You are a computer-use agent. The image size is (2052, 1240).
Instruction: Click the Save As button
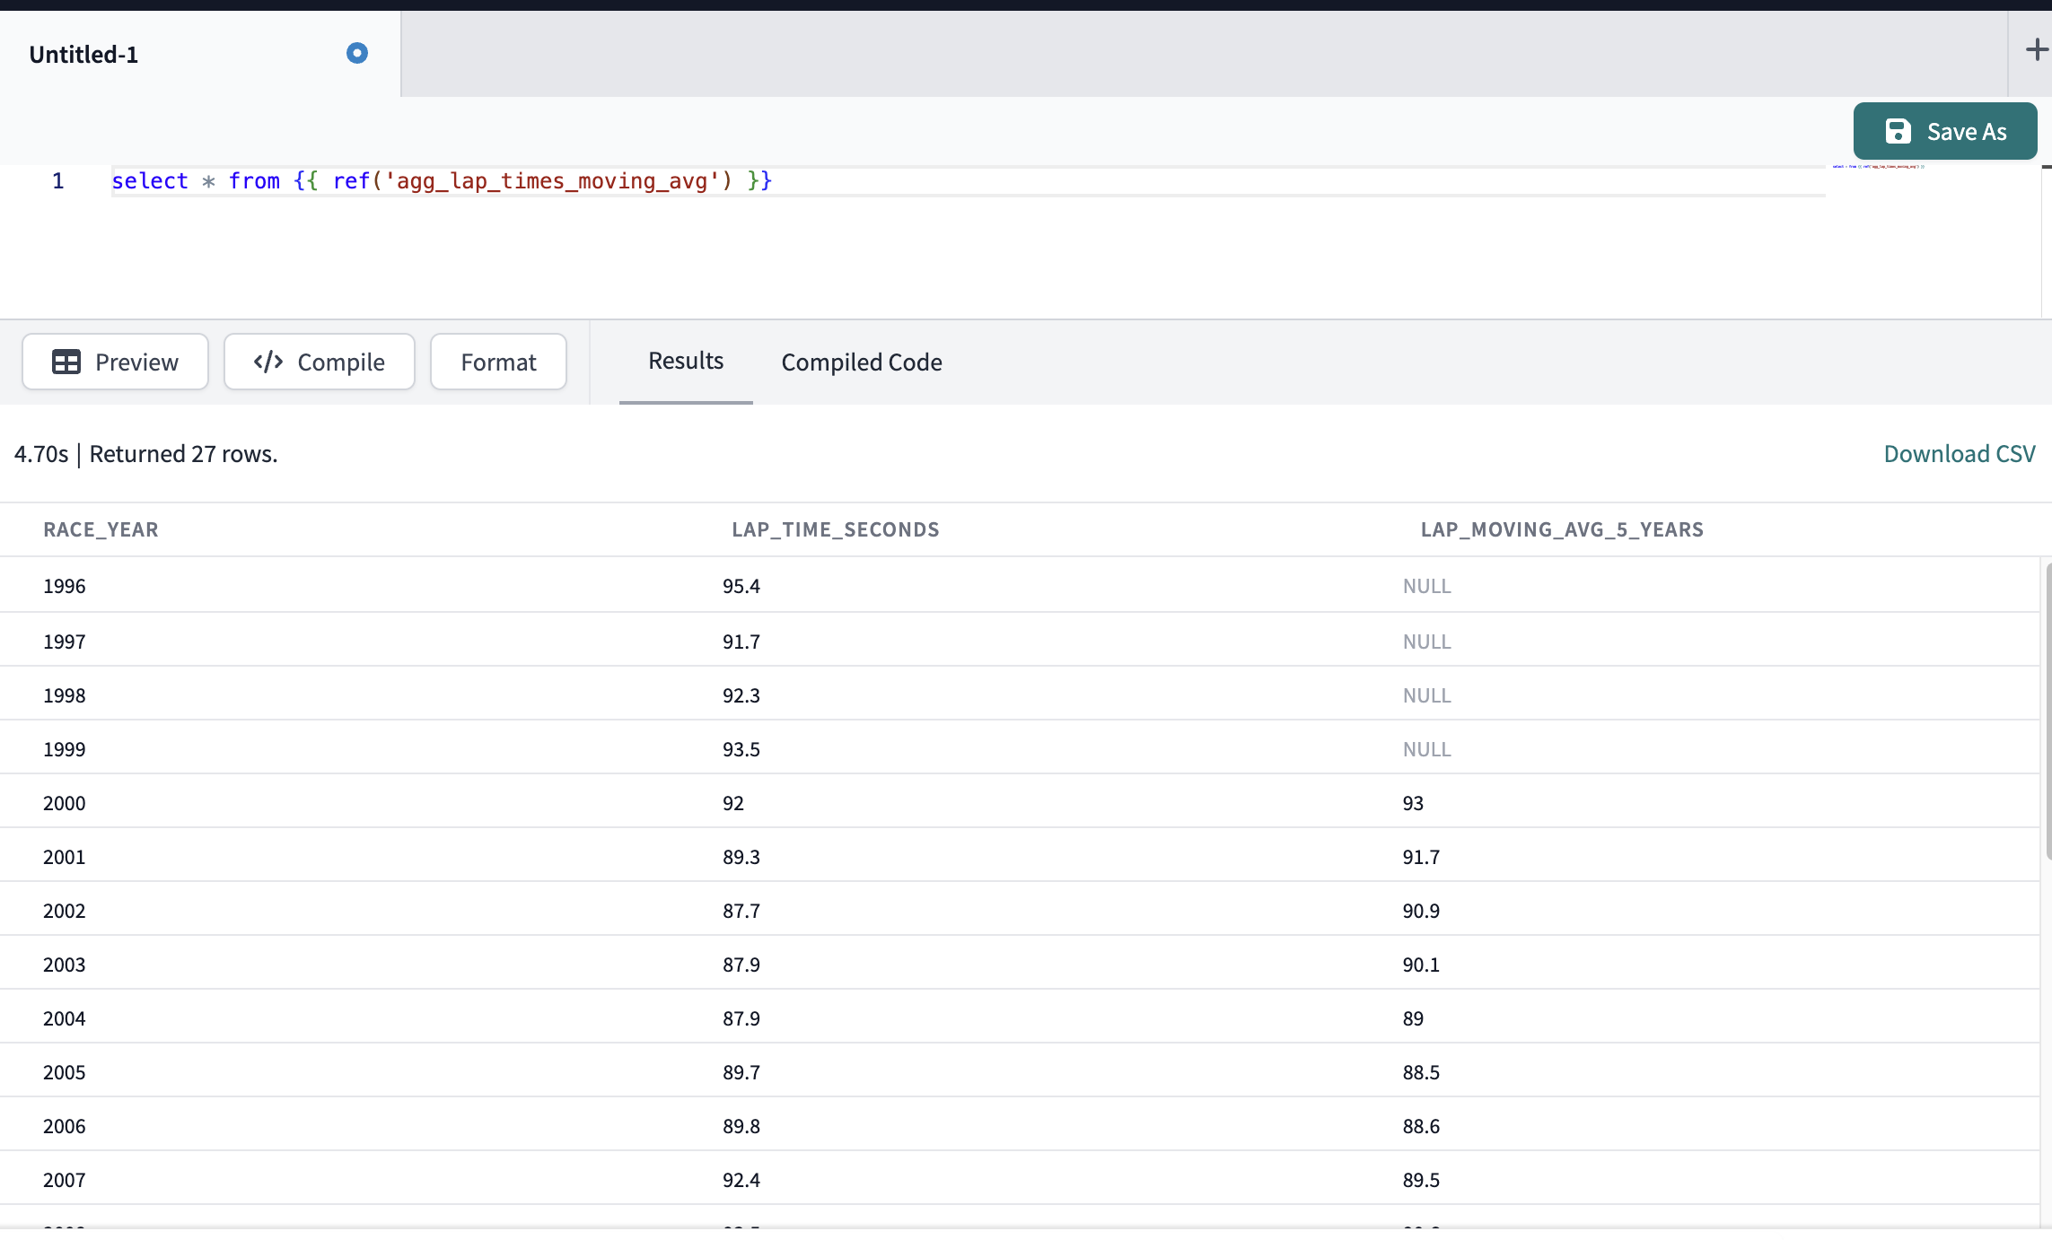(x=1944, y=131)
